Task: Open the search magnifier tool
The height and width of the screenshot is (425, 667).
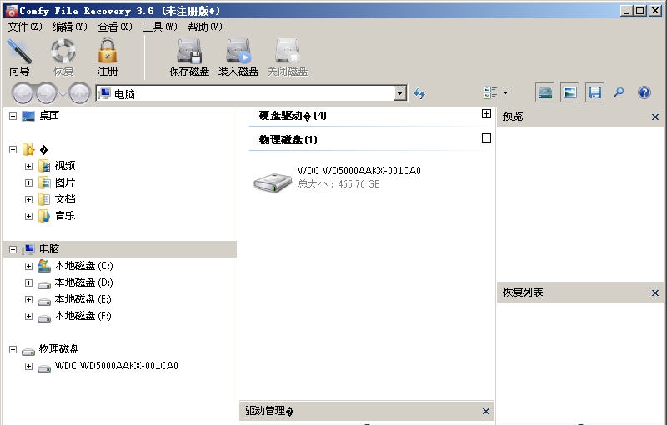Action: coord(619,92)
